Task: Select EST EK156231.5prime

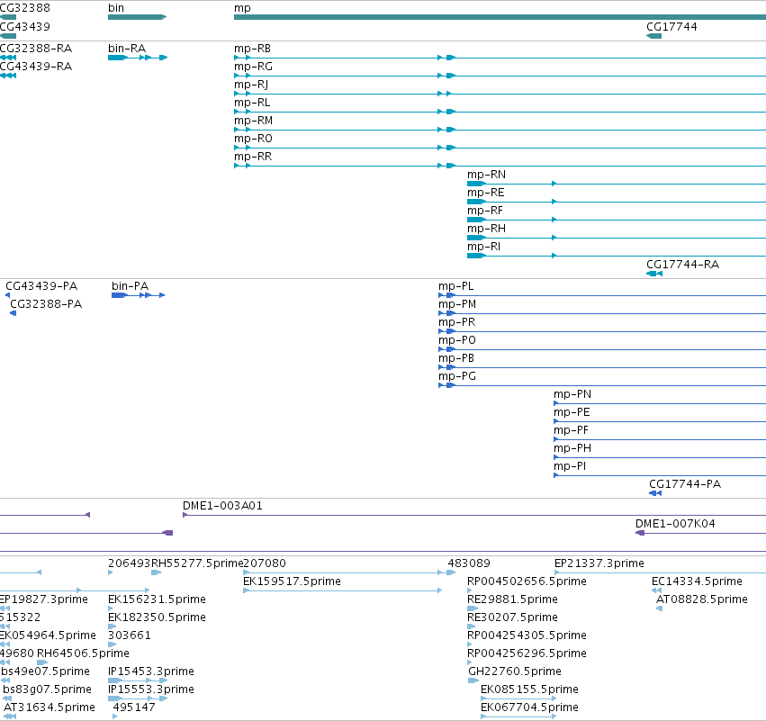Action: (x=157, y=599)
